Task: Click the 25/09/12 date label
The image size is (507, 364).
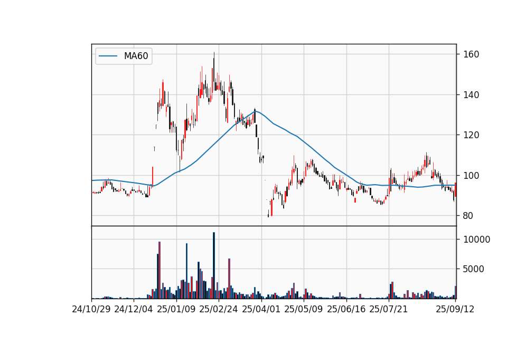Action: pos(455,309)
